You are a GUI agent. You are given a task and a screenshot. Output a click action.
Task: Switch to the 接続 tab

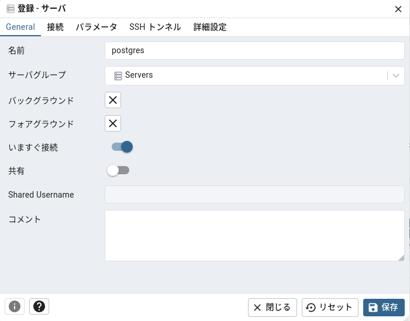pyautogui.click(x=55, y=27)
